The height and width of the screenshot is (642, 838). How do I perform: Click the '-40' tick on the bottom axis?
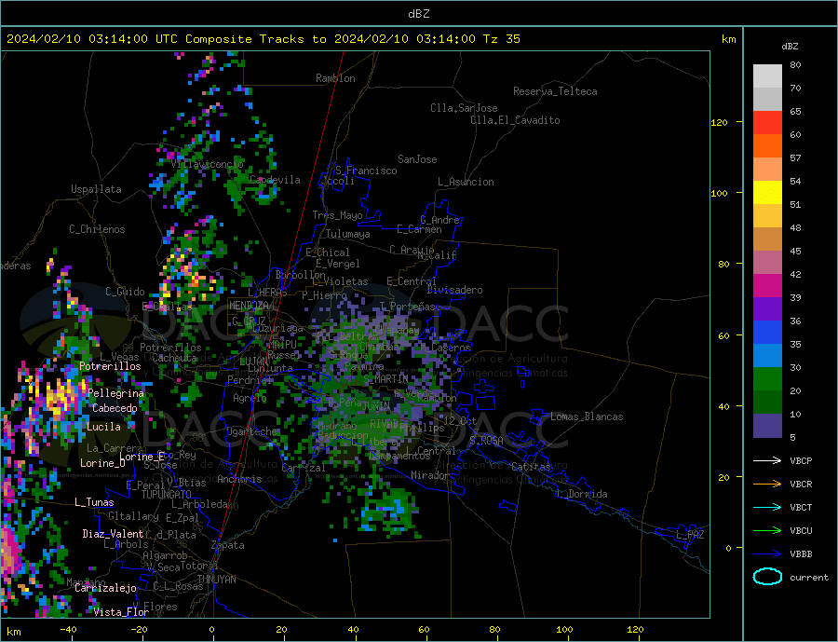(x=68, y=629)
